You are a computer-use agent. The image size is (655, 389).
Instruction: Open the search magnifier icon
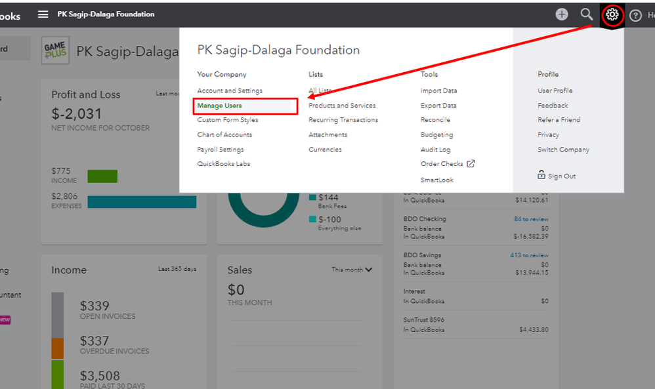pos(587,14)
